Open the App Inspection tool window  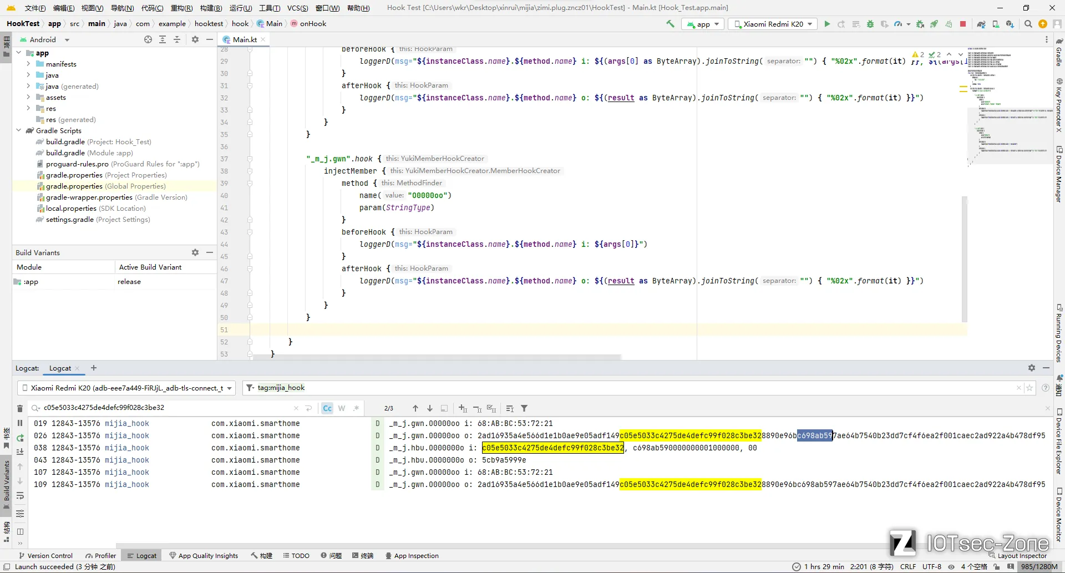(412, 555)
